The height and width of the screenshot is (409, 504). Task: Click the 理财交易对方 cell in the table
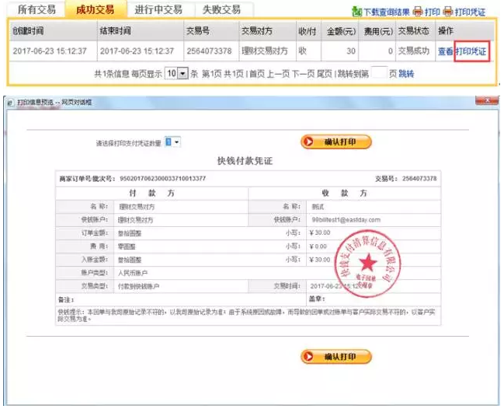(x=264, y=51)
